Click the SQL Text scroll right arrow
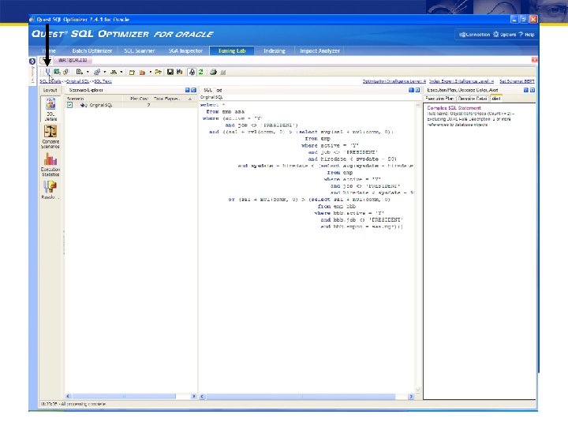568x426 pixels. (411, 397)
